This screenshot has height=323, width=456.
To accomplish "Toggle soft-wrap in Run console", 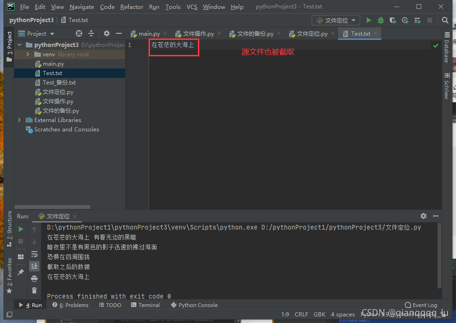I will 34,254.
